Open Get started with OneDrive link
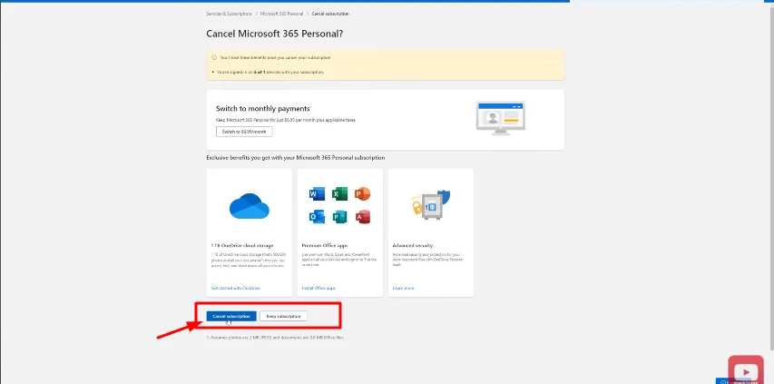Image resolution: width=774 pixels, height=384 pixels. (235, 289)
